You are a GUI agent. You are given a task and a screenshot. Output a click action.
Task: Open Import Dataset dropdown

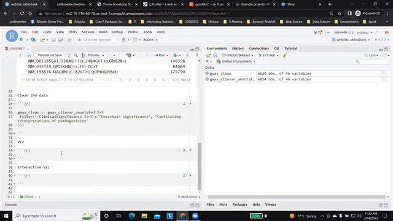point(238,55)
